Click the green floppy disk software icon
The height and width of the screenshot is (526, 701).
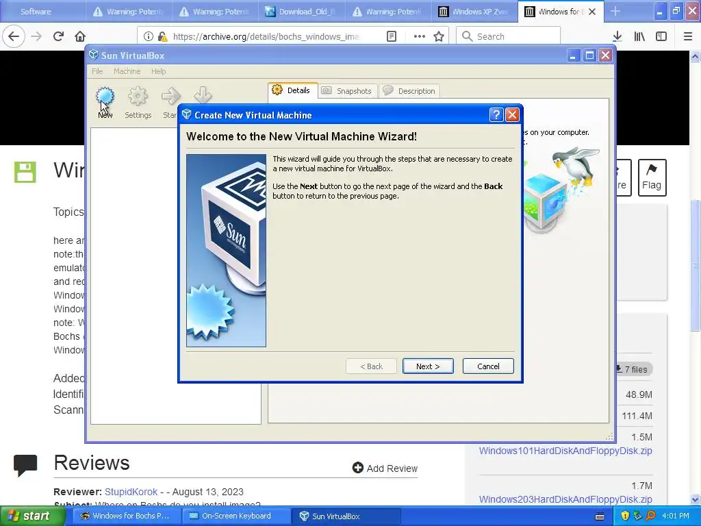25,172
